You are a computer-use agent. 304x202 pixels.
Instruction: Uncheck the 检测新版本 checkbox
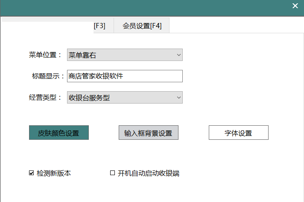[31, 173]
